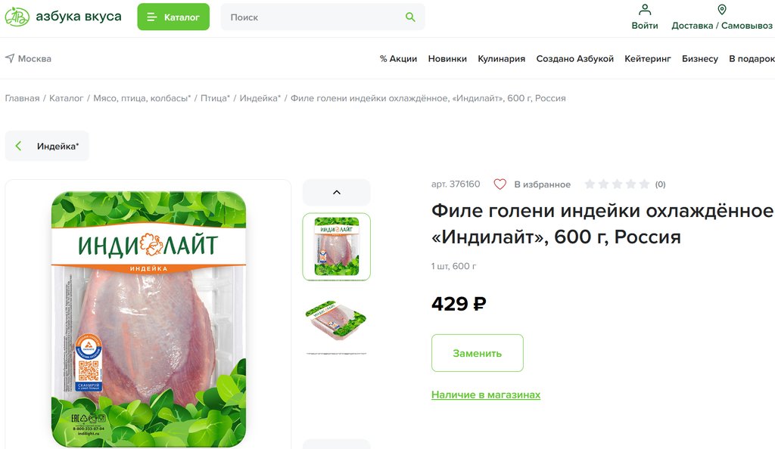The image size is (775, 449).
Task: Open the % Акции menu item
Action: click(398, 59)
